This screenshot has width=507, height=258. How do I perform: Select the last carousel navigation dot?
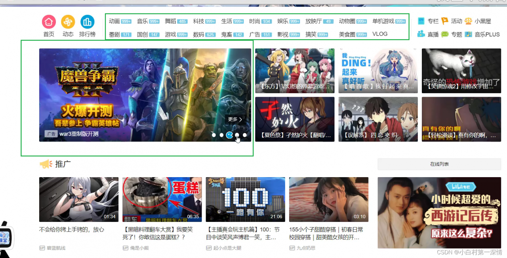coord(245,135)
